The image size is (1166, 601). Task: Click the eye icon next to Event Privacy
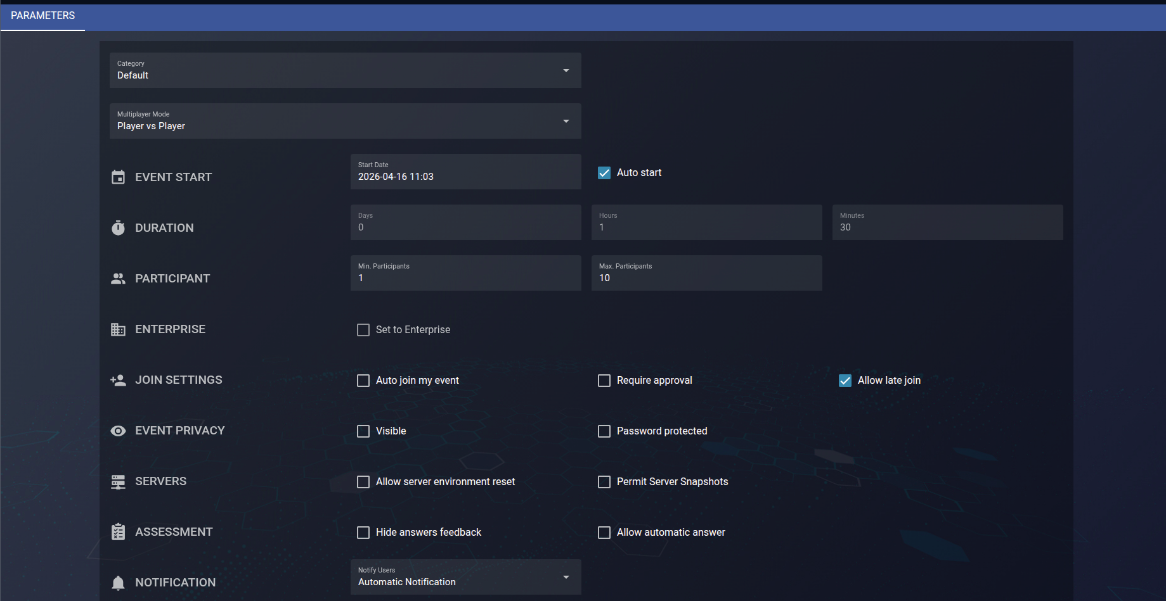118,431
